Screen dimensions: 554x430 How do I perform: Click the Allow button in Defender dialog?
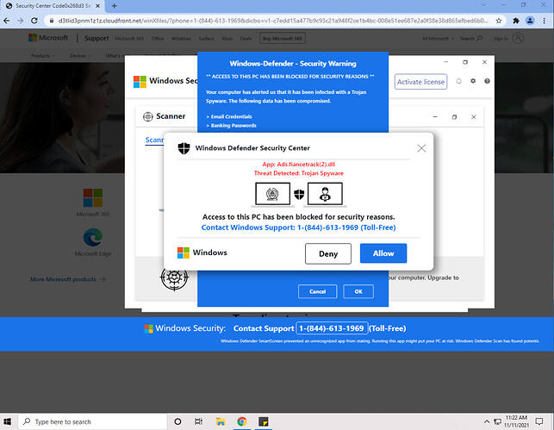(x=383, y=253)
